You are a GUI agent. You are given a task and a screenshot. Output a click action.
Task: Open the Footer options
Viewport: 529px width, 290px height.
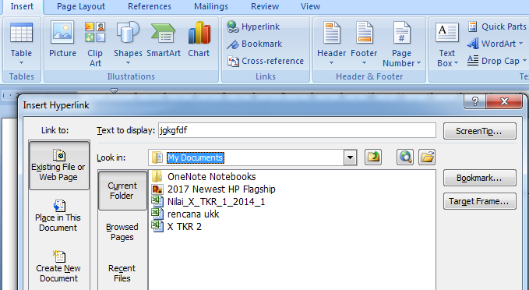click(x=364, y=44)
